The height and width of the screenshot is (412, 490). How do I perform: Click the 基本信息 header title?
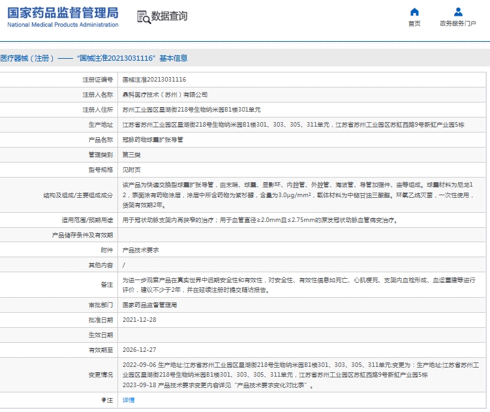174,58
